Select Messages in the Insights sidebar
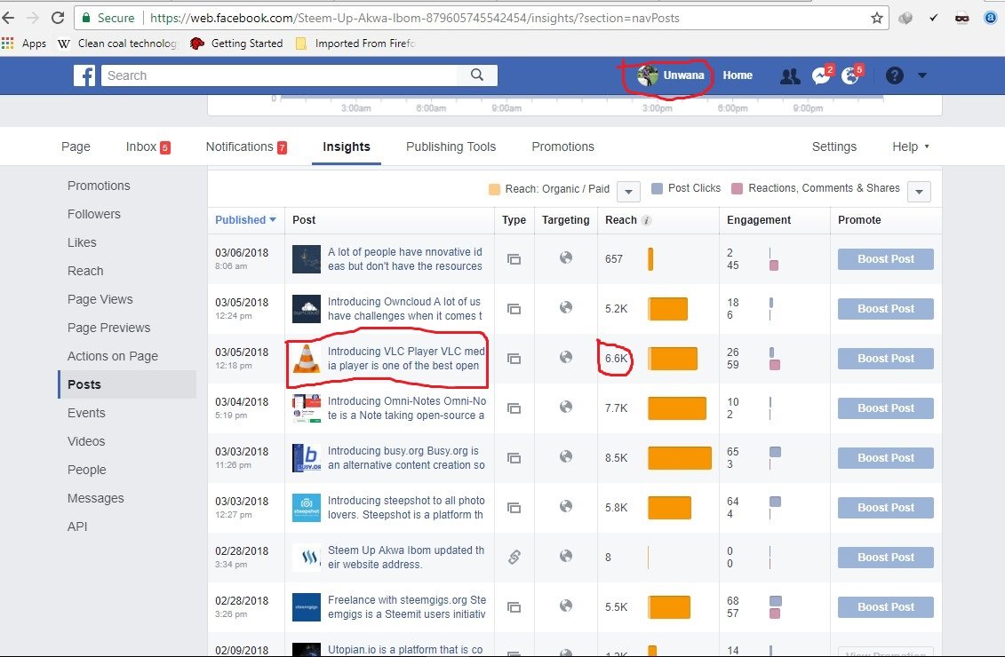 pyautogui.click(x=95, y=498)
